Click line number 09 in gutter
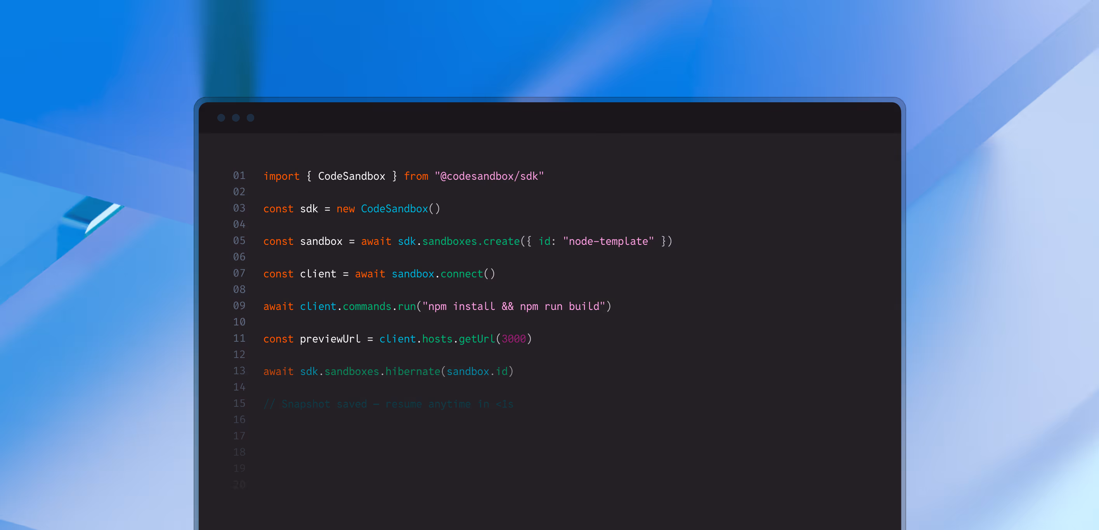 (239, 306)
